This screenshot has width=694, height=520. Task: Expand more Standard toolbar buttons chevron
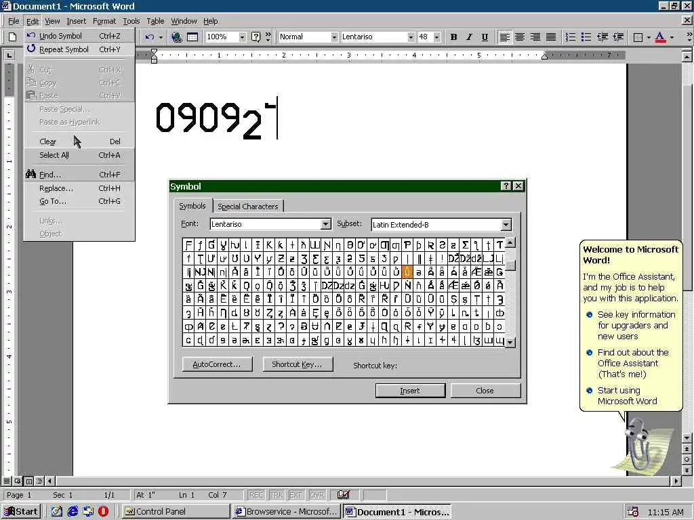tap(268, 37)
